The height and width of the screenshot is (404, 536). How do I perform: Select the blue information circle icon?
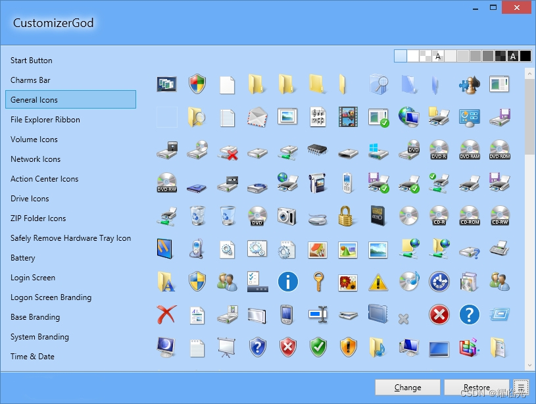pyautogui.click(x=288, y=282)
